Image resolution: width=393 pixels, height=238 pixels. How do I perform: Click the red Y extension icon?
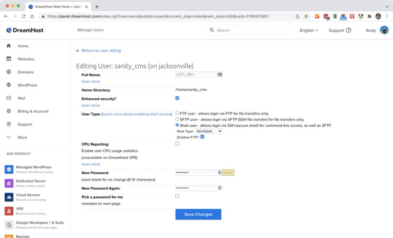click(x=352, y=16)
